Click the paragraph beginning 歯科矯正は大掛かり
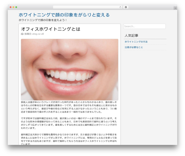Image resolution: width=185 pixels, height=156 pixels. pyautogui.click(x=69, y=139)
